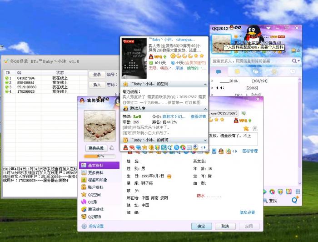Expand more icons chevron beside mail counts in QQ2012
The image size is (318, 242).
[285, 51]
